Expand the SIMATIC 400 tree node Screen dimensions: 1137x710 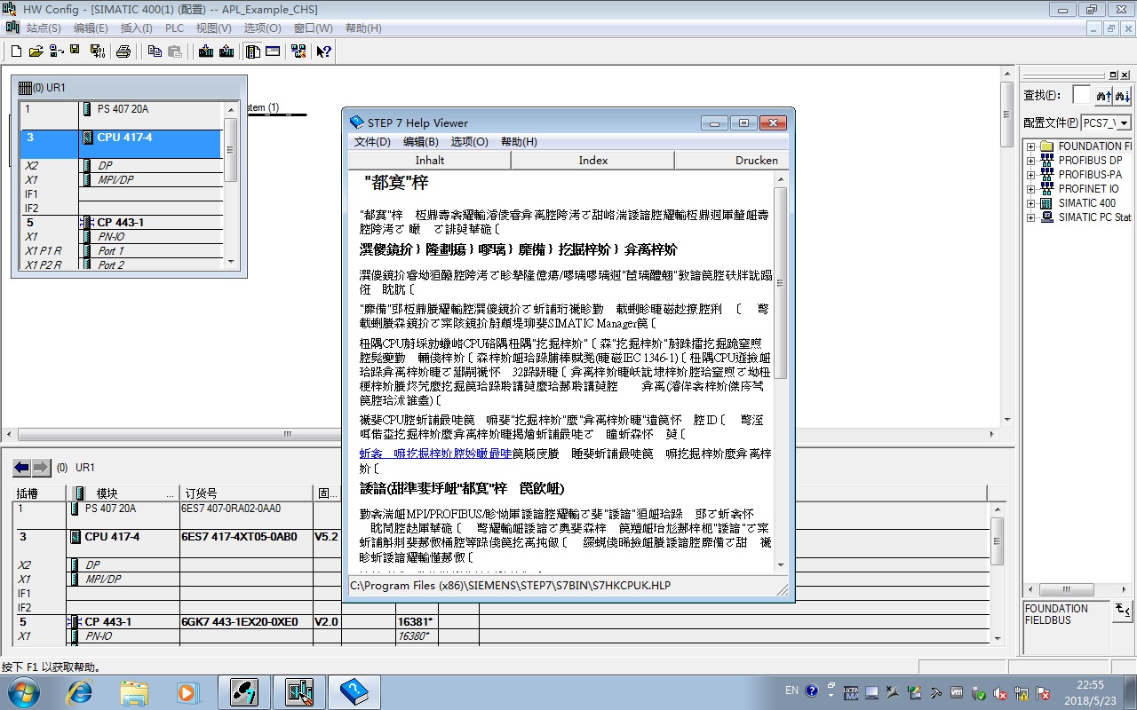(x=1030, y=203)
